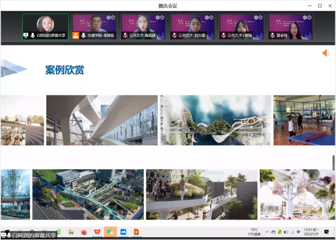Open the red WPS Office taskbar icon
Image resolution: width=336 pixels, height=240 pixels.
coord(98,232)
